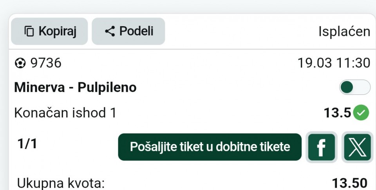
Task: Toggle the switch for Minerva - Pulpileno
Action: (x=354, y=87)
